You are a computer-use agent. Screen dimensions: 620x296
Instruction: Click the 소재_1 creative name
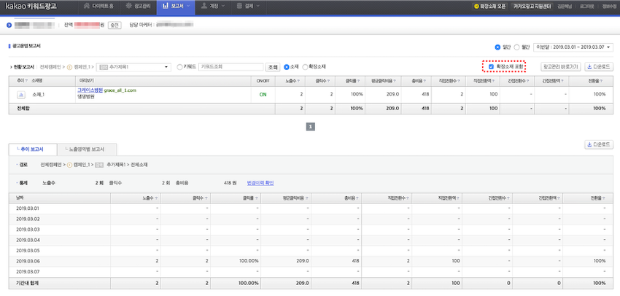click(x=39, y=95)
